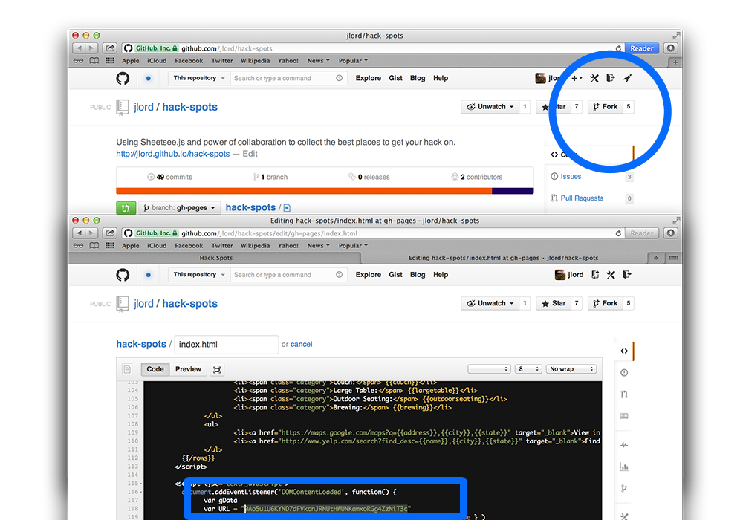Viewport: 743px width, 520px height.
Task: Open branch: gh-pages dropdown
Action: click(179, 208)
